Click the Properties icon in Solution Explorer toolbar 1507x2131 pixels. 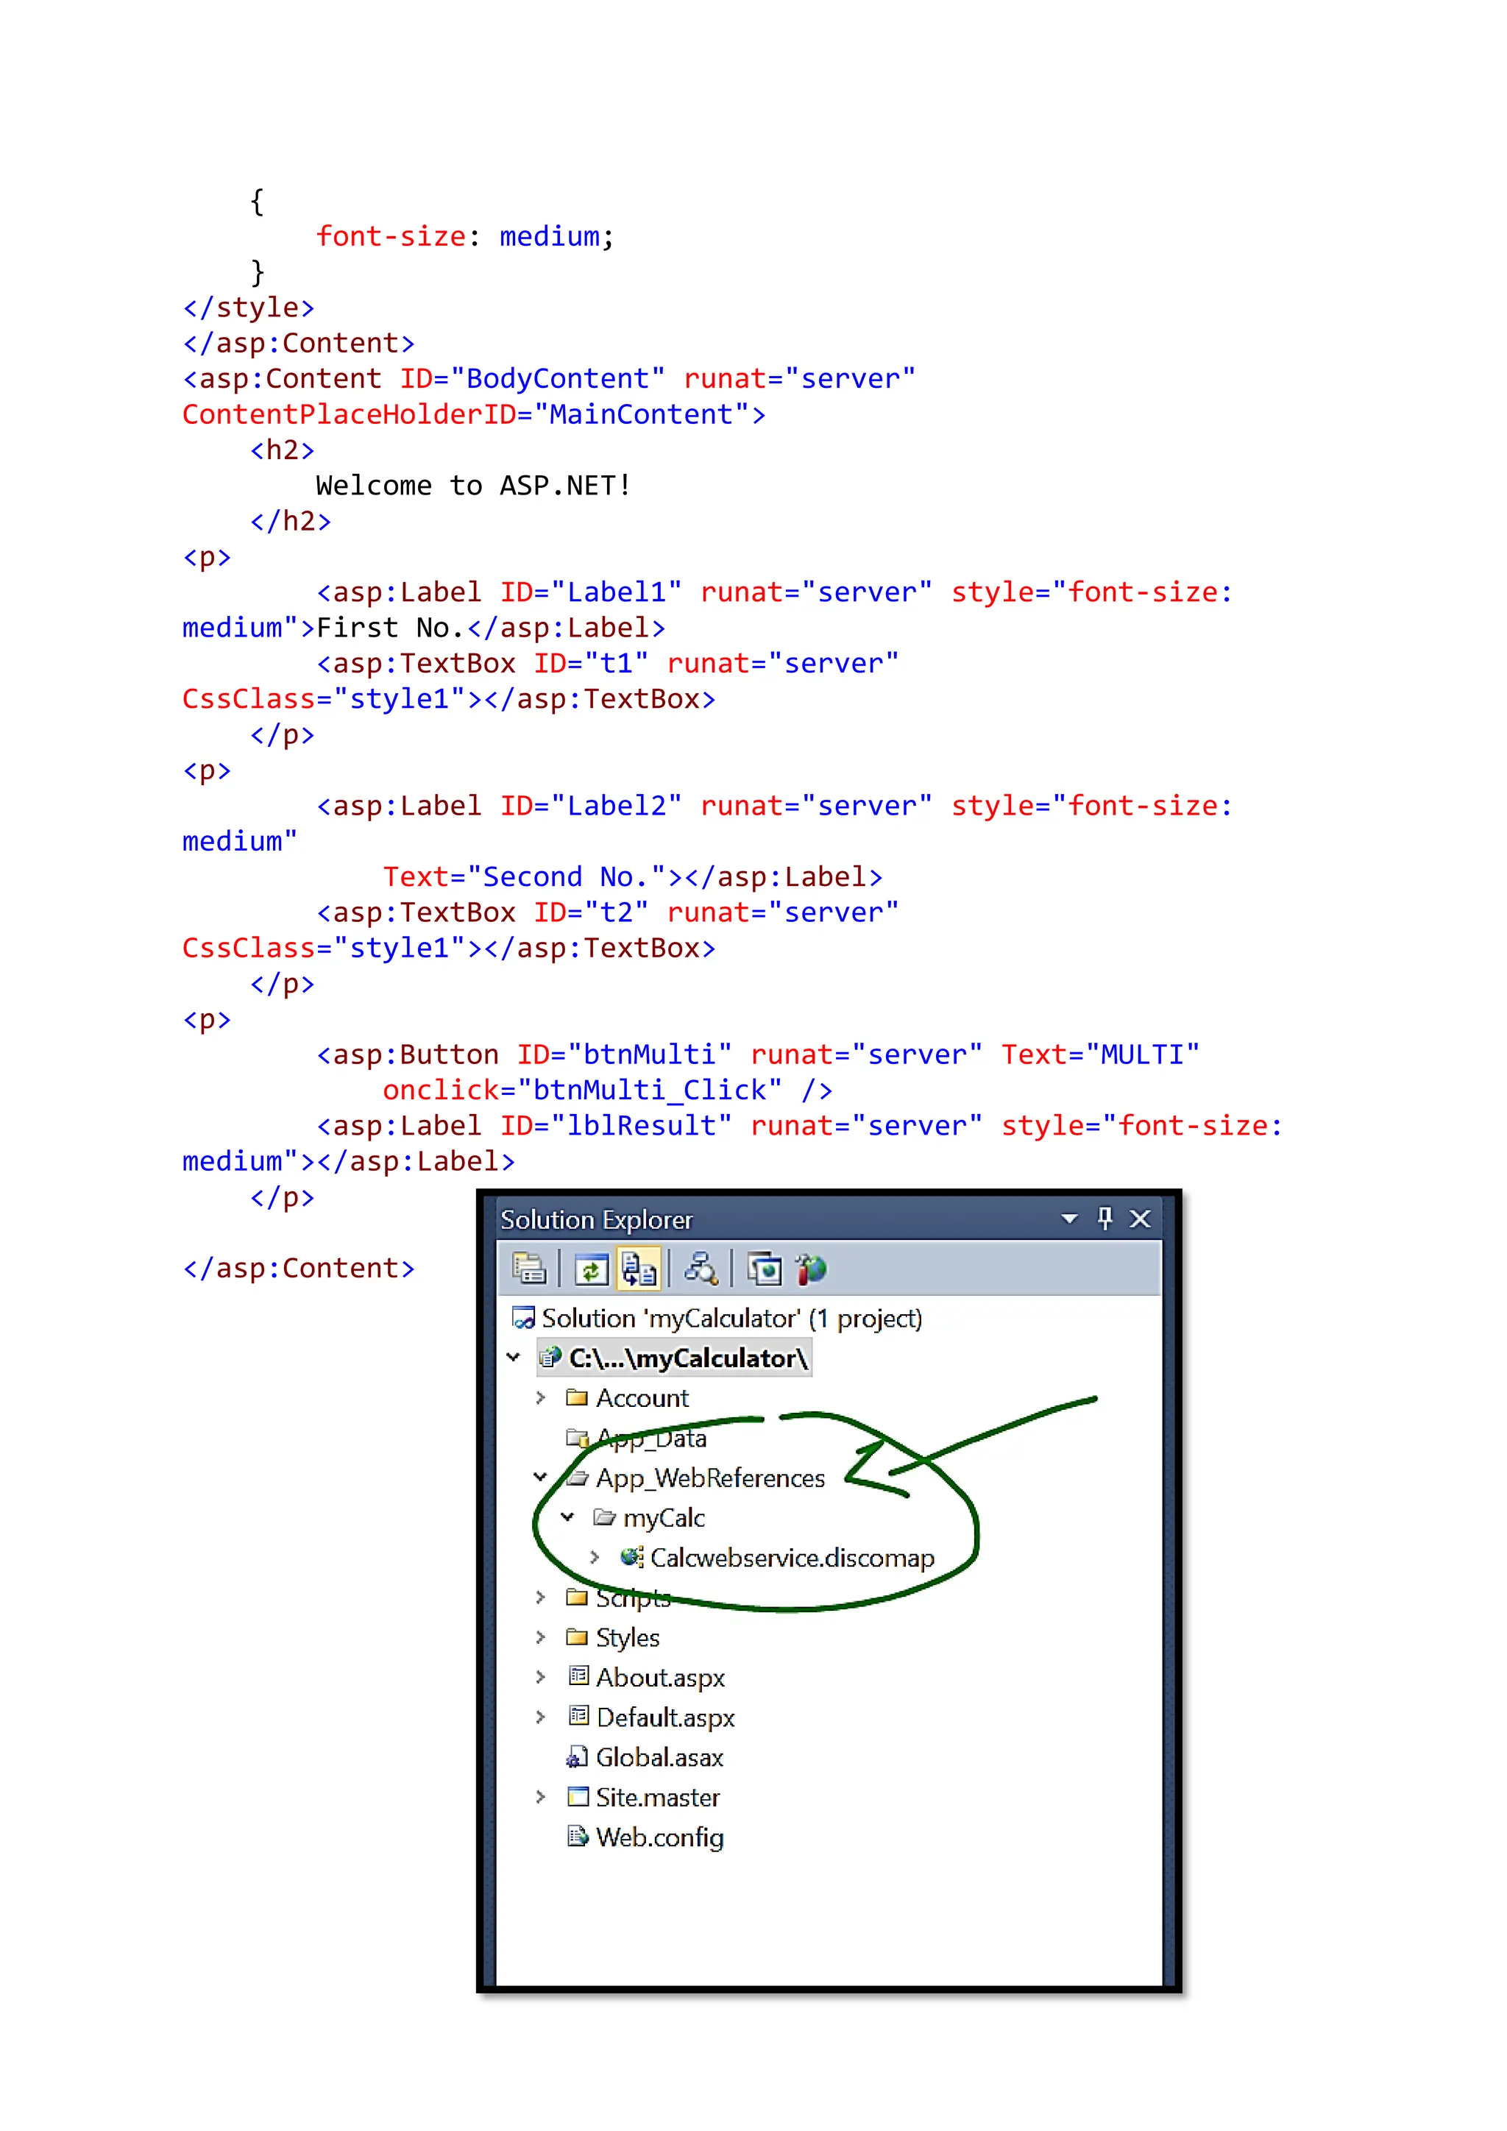pos(529,1268)
